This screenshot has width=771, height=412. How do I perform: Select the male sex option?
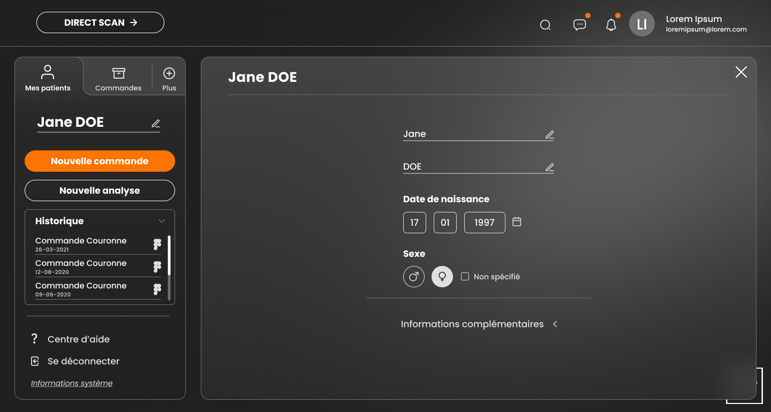coord(414,277)
